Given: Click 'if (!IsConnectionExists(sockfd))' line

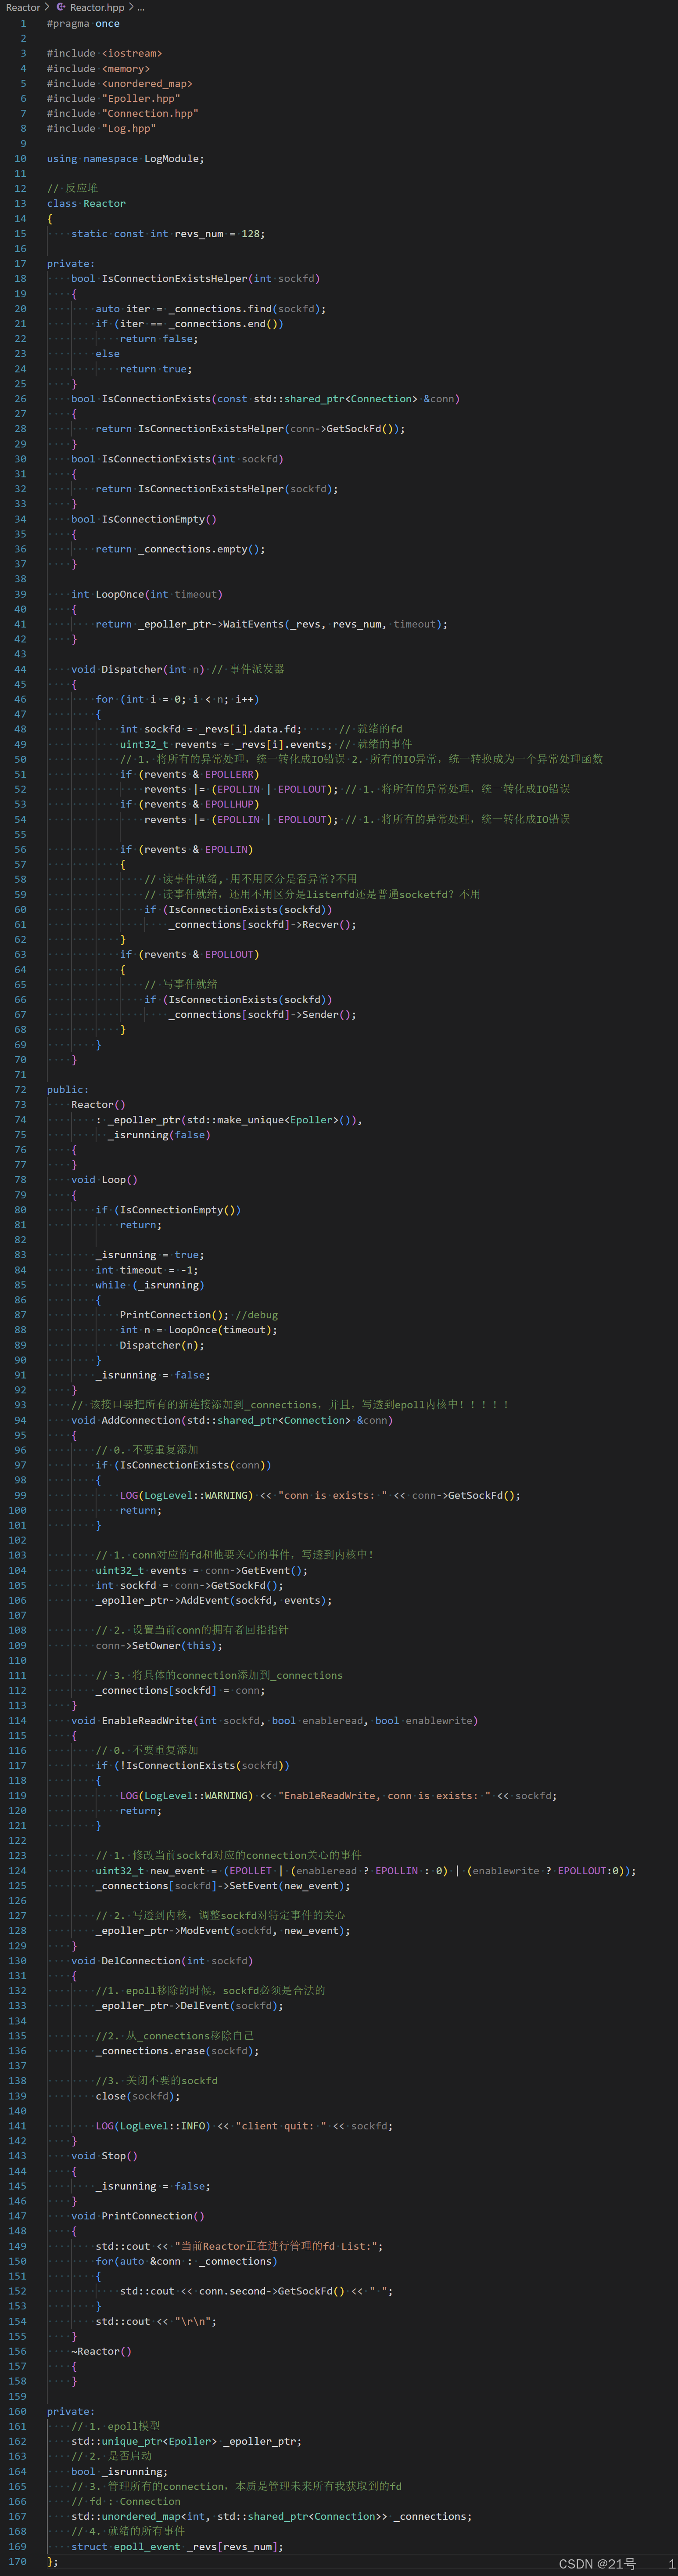Looking at the screenshot, I should pos(192,1765).
